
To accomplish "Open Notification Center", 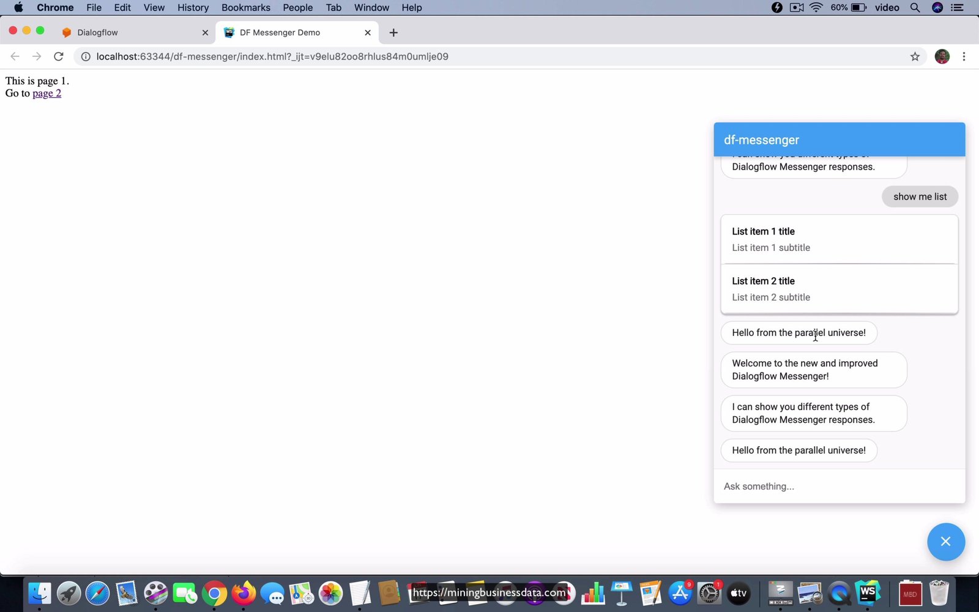I will pyautogui.click(x=958, y=7).
